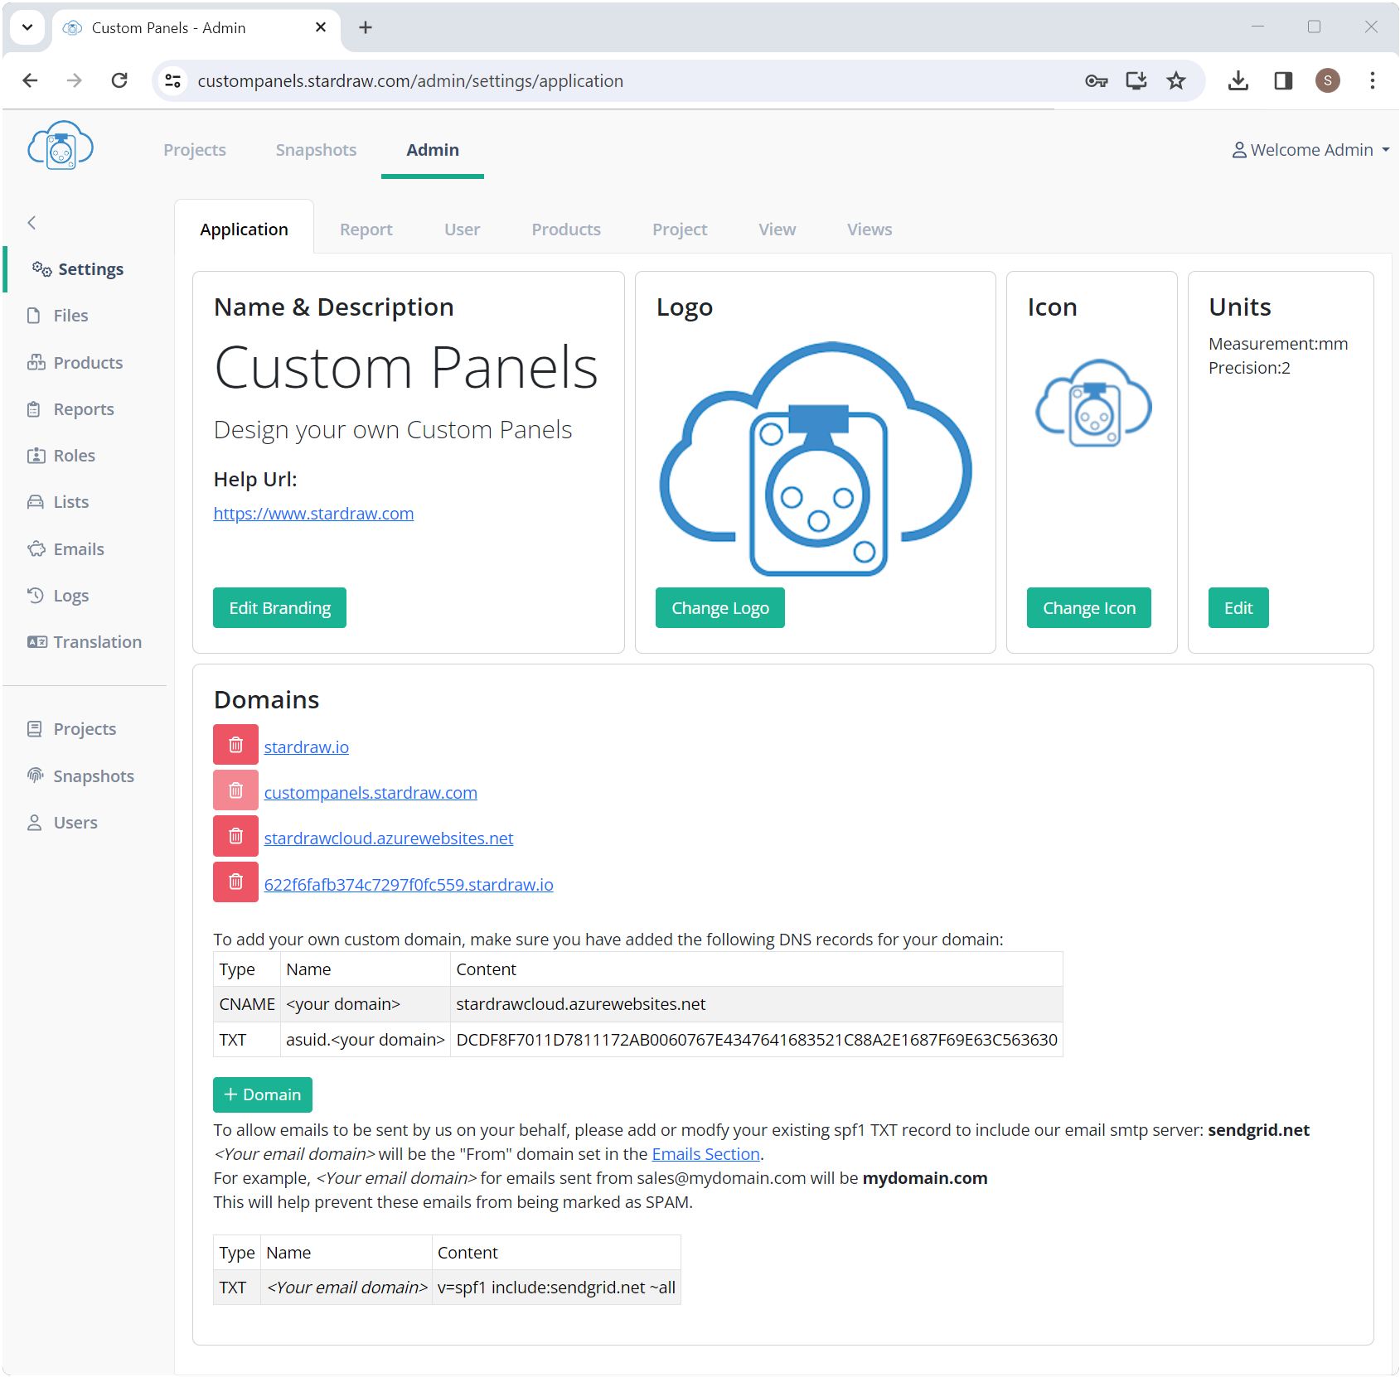
Task: Reload the current page
Action: coord(119,80)
